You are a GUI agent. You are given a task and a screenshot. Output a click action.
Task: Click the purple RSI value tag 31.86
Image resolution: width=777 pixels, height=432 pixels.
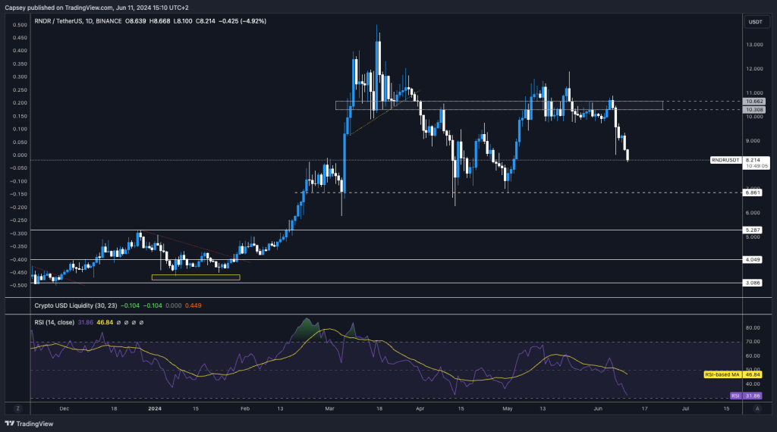pos(753,396)
